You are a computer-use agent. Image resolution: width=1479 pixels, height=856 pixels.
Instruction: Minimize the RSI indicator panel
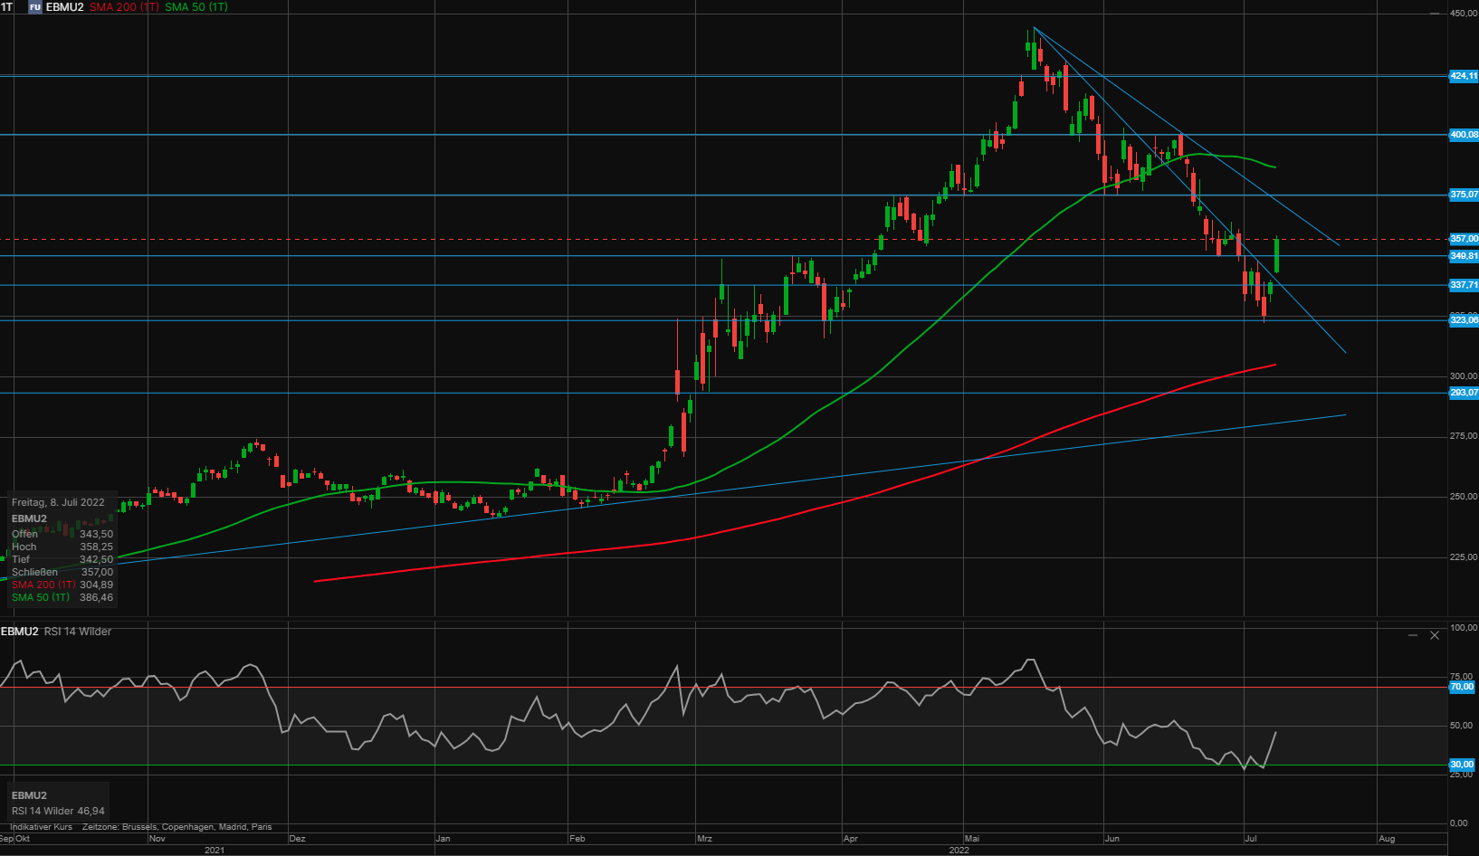pos(1413,635)
